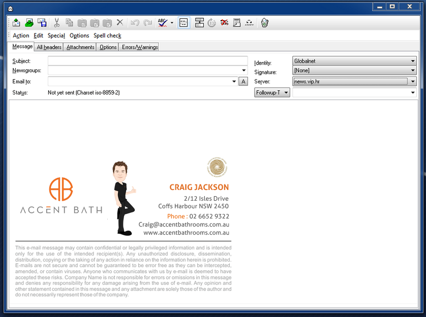426x317 pixels.
Task: Run the ABC spell check icon
Action: (x=163, y=23)
